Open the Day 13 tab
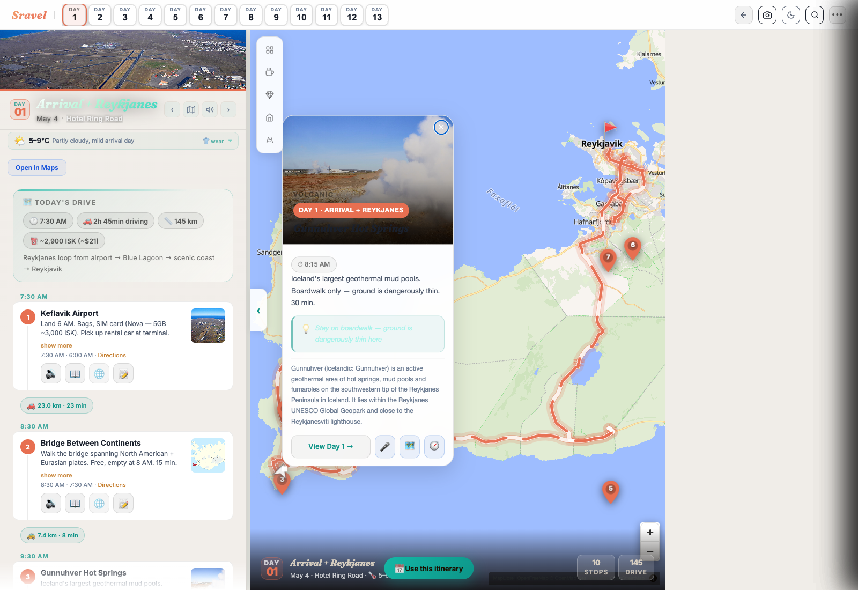This screenshot has height=590, width=858. coord(377,15)
